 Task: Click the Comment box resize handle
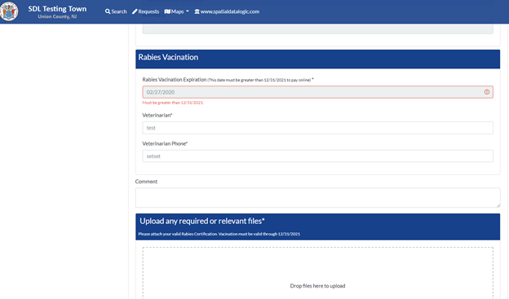click(498, 205)
